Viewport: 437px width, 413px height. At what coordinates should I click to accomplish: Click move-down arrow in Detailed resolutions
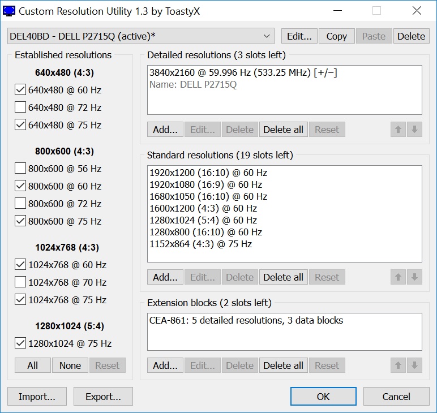coord(414,130)
